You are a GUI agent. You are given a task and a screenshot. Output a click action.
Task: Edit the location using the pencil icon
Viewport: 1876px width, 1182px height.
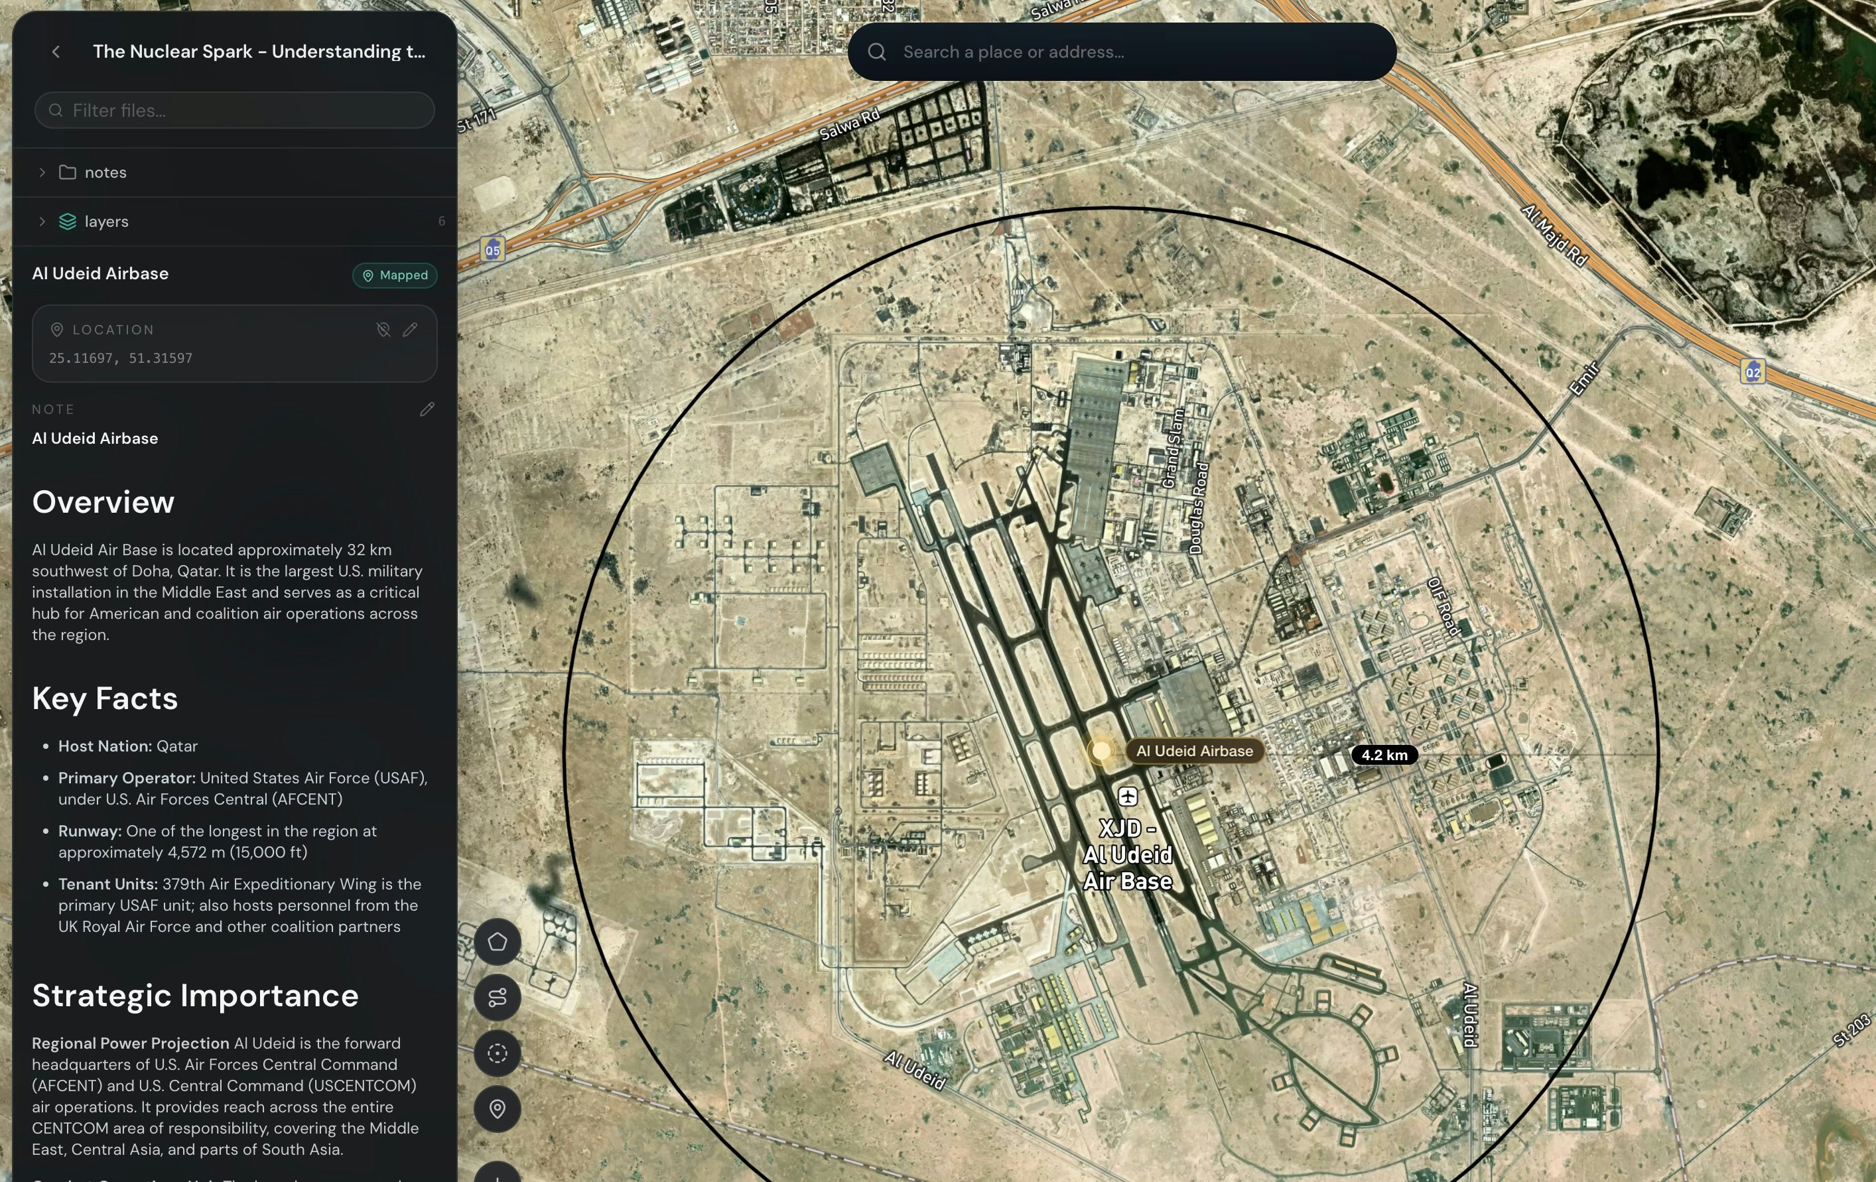pos(411,330)
